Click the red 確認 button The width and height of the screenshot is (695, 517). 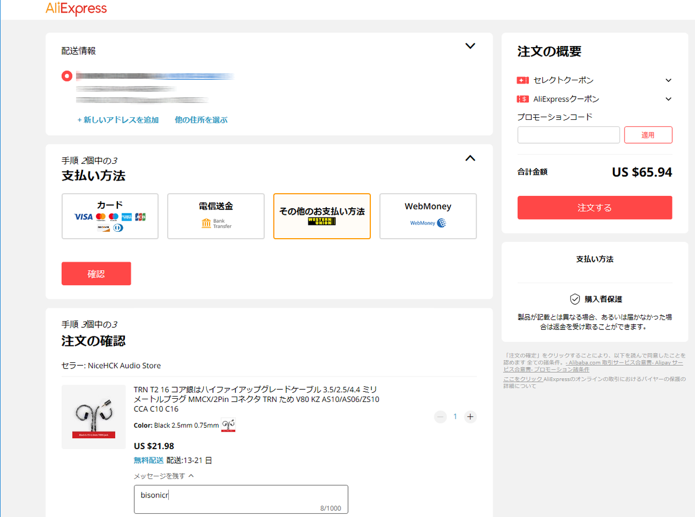pyautogui.click(x=96, y=273)
